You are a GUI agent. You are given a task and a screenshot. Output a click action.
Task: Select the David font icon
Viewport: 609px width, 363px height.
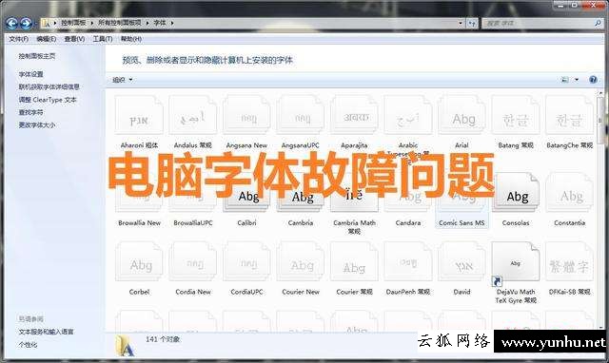click(462, 261)
